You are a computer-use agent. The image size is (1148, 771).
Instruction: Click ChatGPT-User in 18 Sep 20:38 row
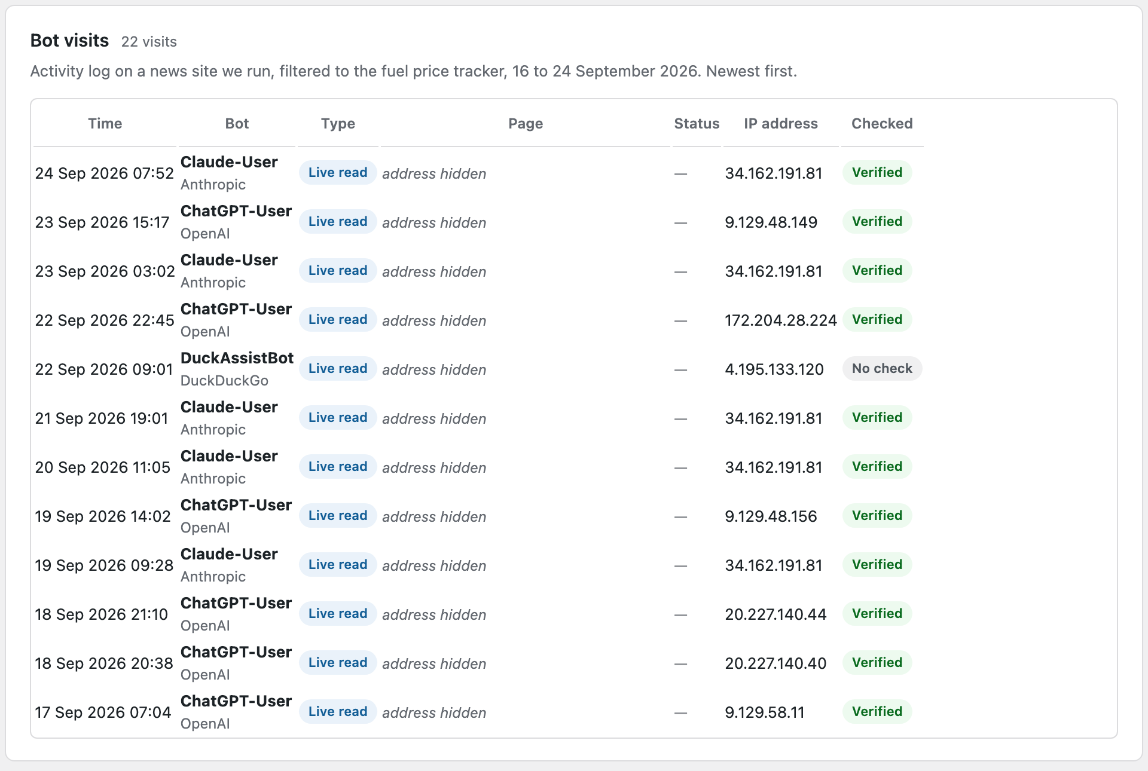(x=236, y=652)
